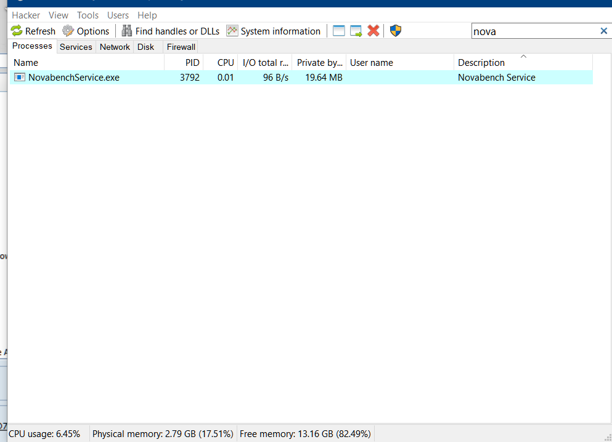The width and height of the screenshot is (612, 442).
Task: Sort by the User name column
Action: coord(400,62)
